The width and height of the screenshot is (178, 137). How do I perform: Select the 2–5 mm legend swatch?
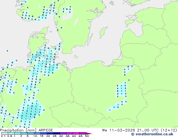point(24,133)
